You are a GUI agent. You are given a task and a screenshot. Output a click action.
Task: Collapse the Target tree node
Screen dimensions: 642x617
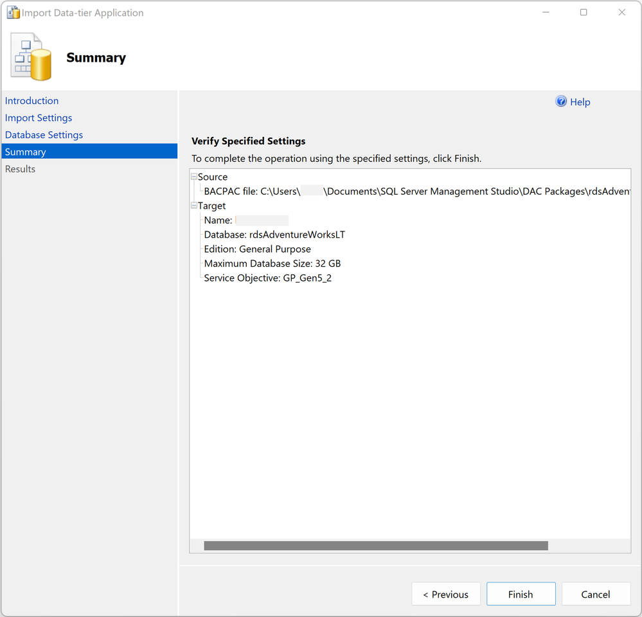coord(194,206)
